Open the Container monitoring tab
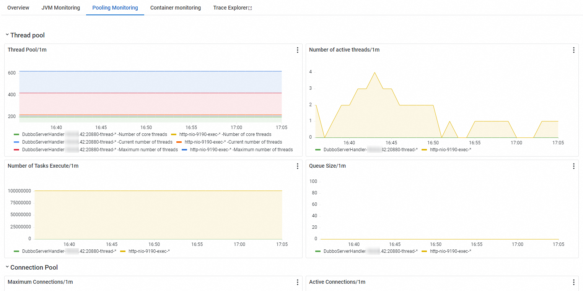 click(x=176, y=8)
